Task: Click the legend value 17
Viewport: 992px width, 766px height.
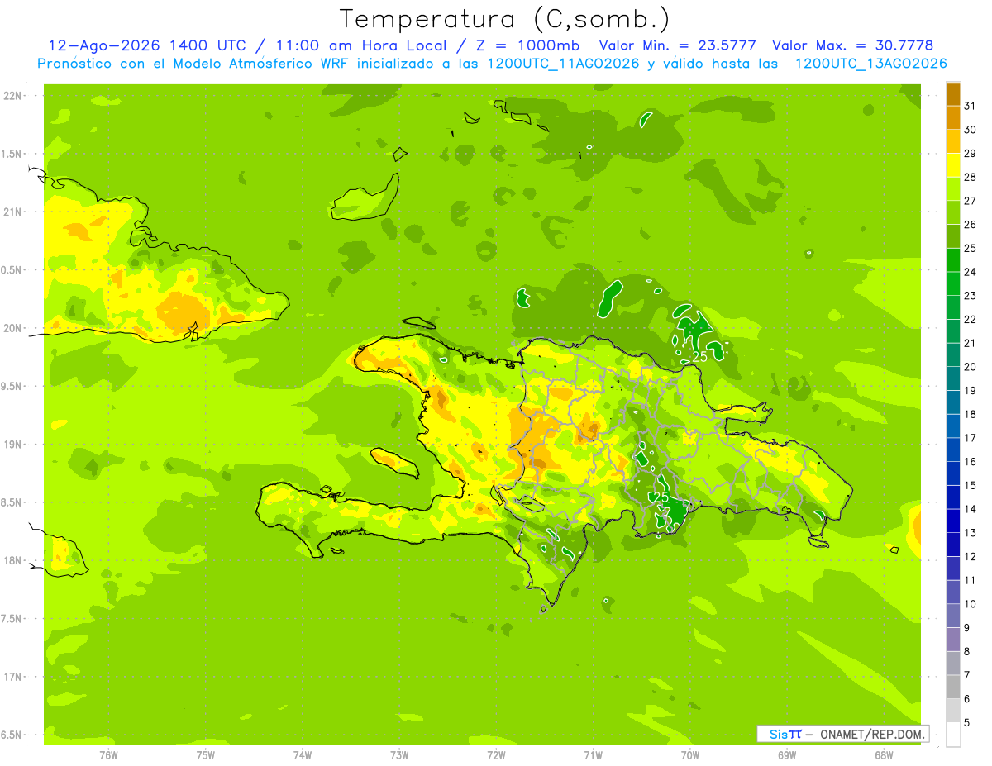Action: [971, 438]
